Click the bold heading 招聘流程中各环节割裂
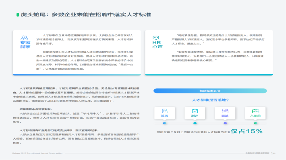The image size is (286, 160). point(36,109)
